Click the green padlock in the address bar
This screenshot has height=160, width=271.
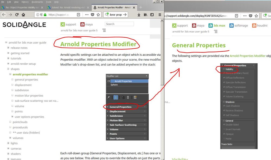[45, 15]
